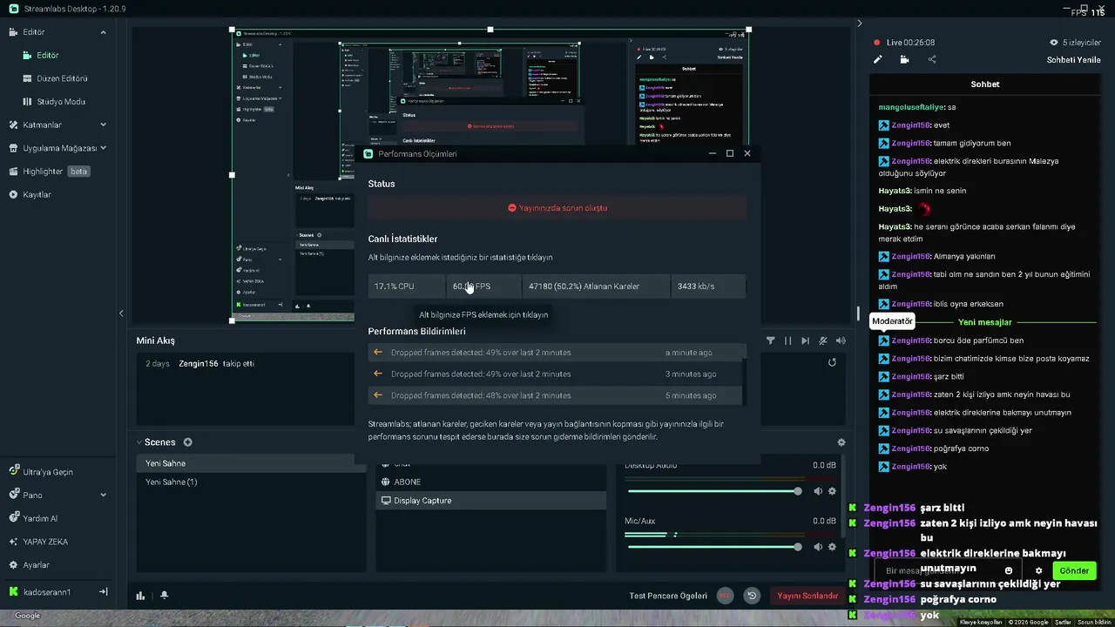Click the replay buffer icon
1115x627 pixels.
(752, 596)
